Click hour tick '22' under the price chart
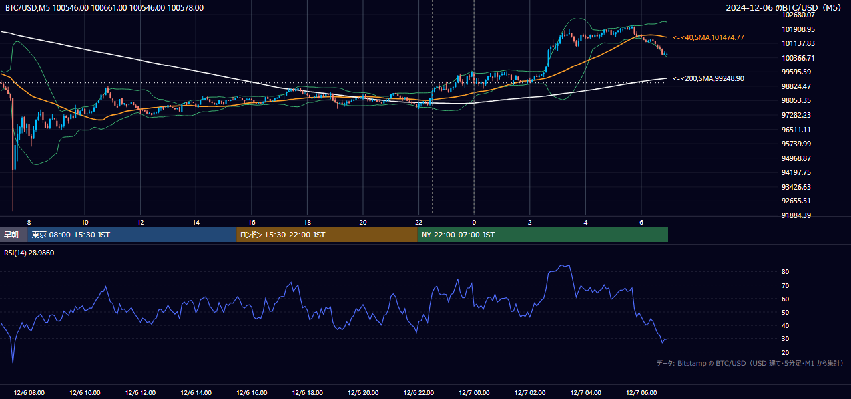The height and width of the screenshot is (399, 851). click(418, 222)
